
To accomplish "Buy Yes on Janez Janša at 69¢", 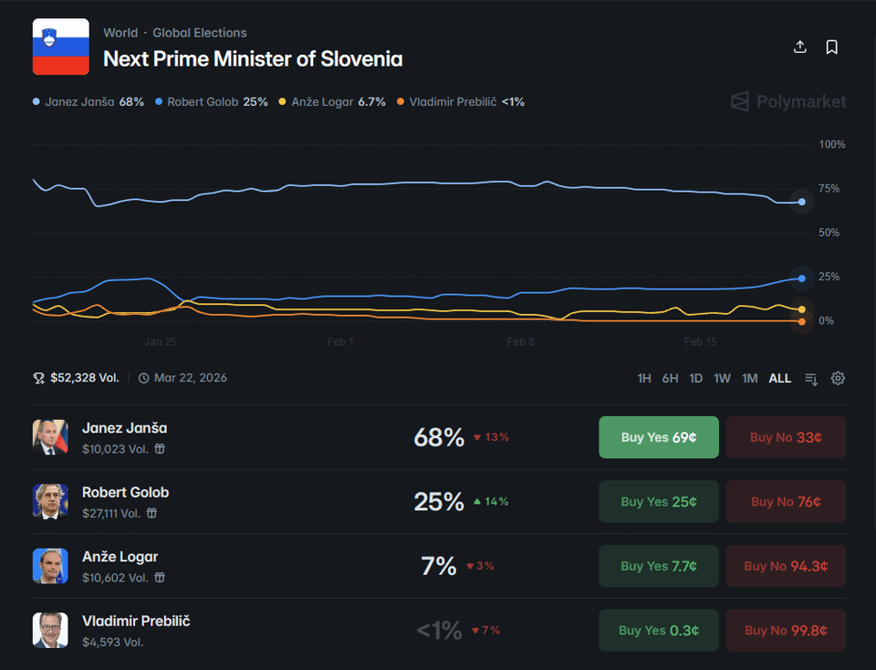I will point(658,437).
